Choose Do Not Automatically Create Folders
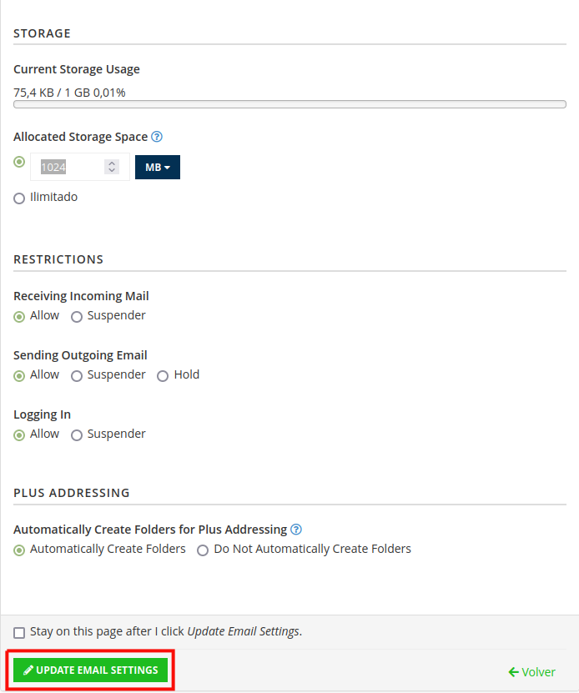 [203, 550]
